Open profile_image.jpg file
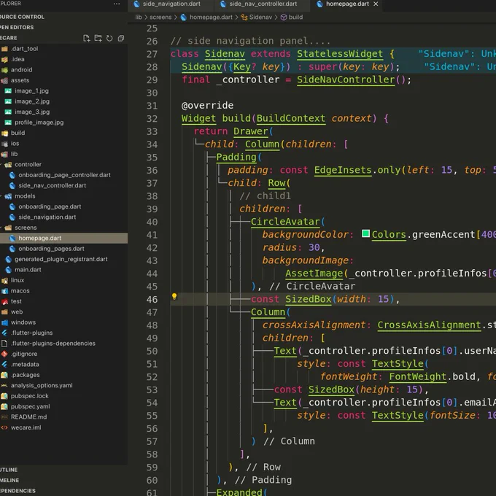The height and width of the screenshot is (496, 496). click(63, 123)
